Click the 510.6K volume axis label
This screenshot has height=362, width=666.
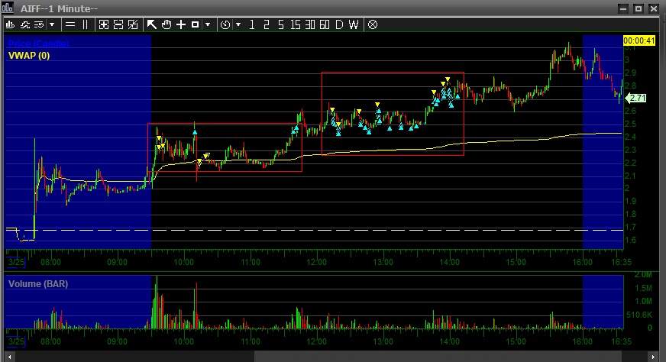pyautogui.click(x=639, y=315)
